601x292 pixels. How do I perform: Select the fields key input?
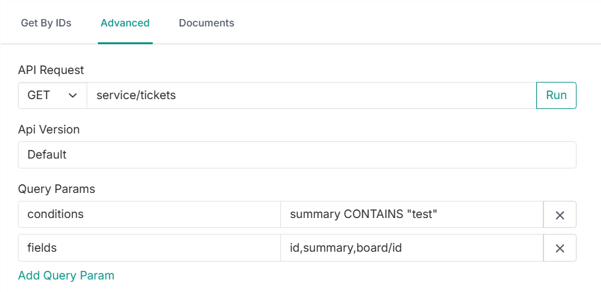(x=149, y=248)
